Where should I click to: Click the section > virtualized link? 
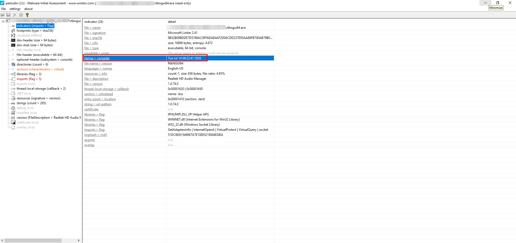[x=99, y=94]
